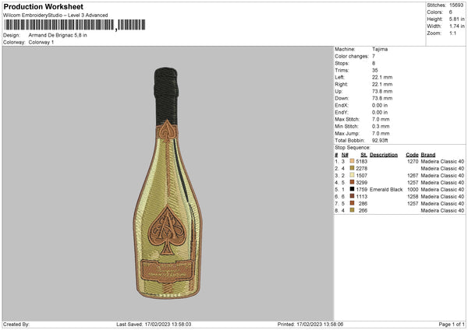The width and height of the screenshot is (468, 330).
Task: Click the 'Page 1 of 1' footer text
Action: (452, 324)
